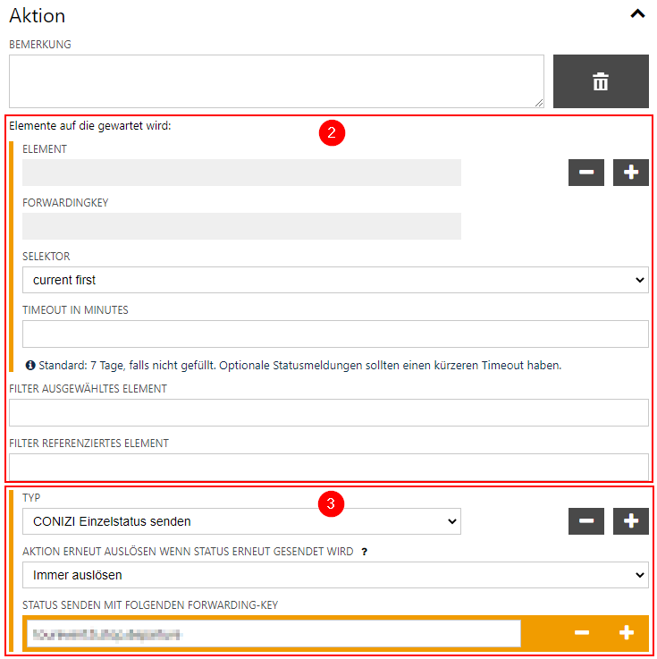Remove the waiting element with its minus button

586,173
